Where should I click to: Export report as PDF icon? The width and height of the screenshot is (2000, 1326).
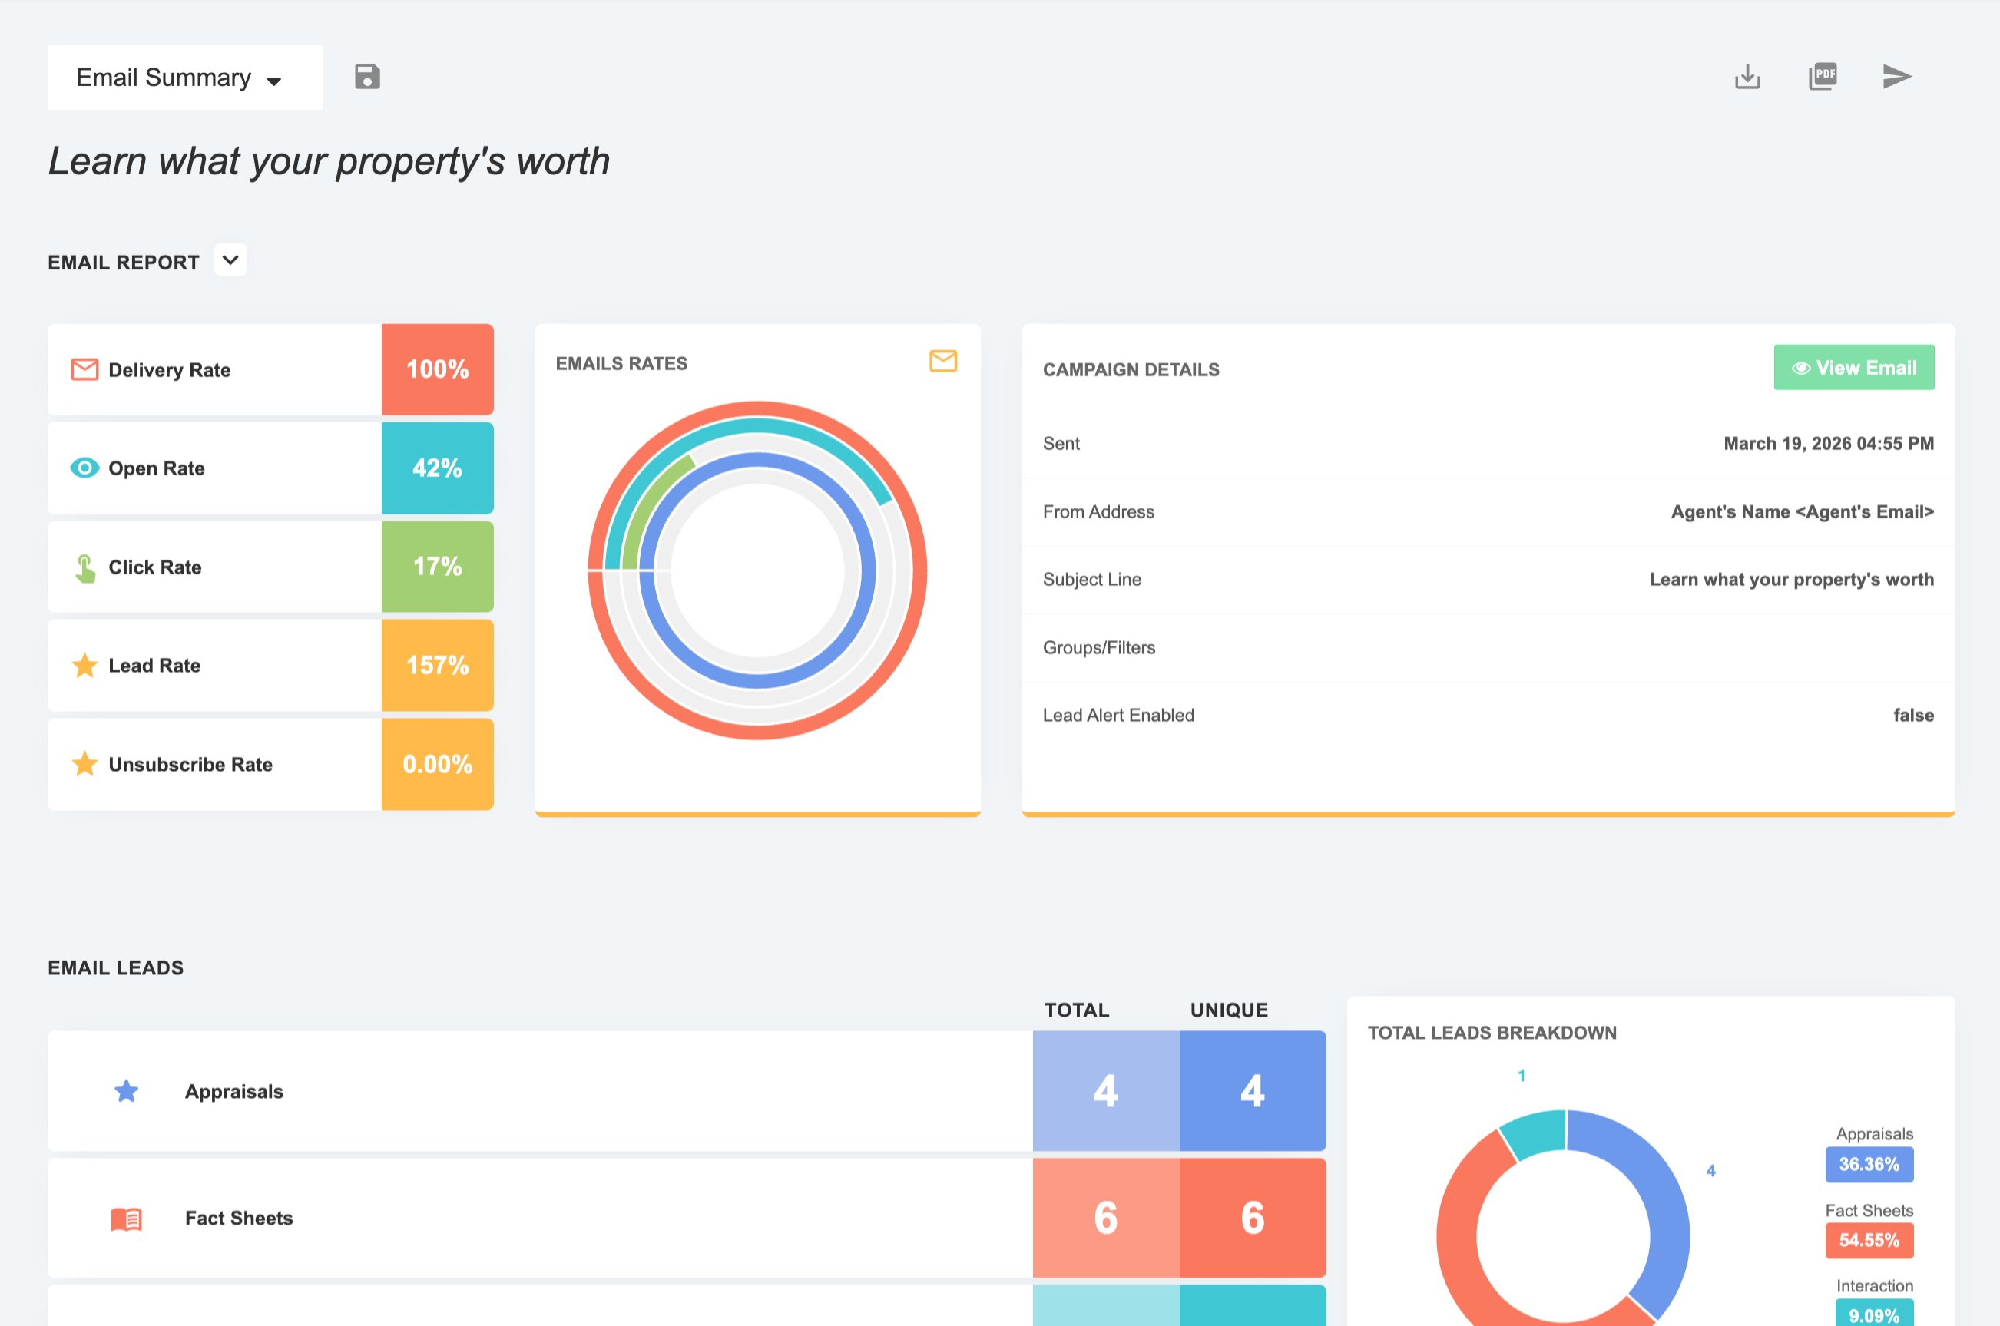(1823, 77)
